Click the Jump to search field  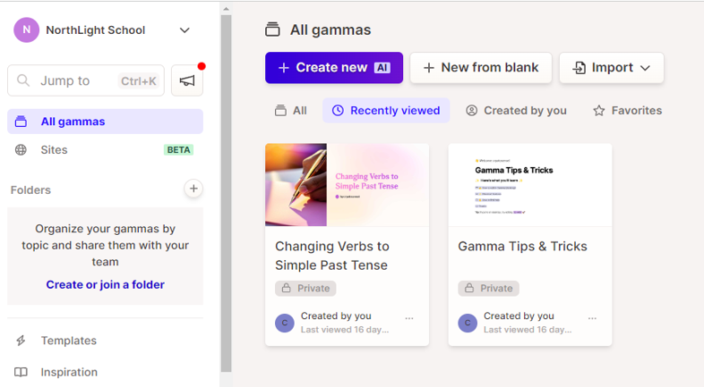(x=86, y=80)
